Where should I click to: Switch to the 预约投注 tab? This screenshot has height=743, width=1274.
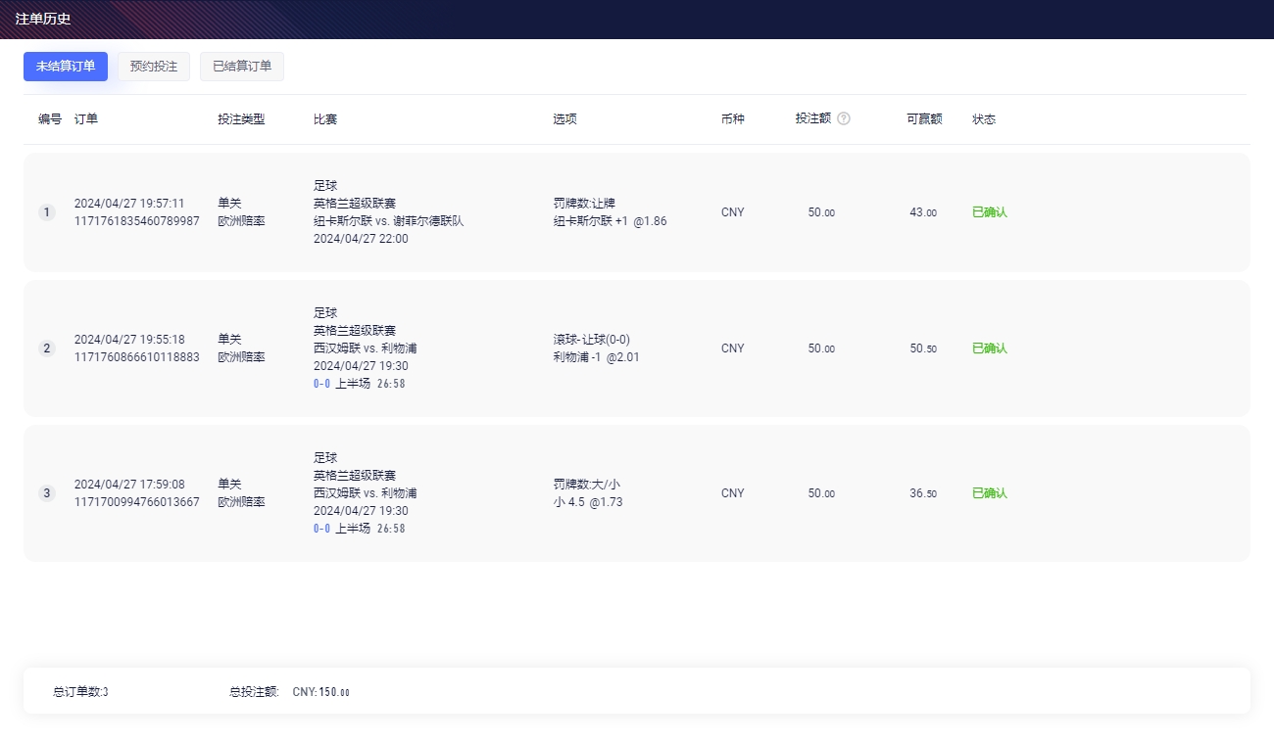154,67
